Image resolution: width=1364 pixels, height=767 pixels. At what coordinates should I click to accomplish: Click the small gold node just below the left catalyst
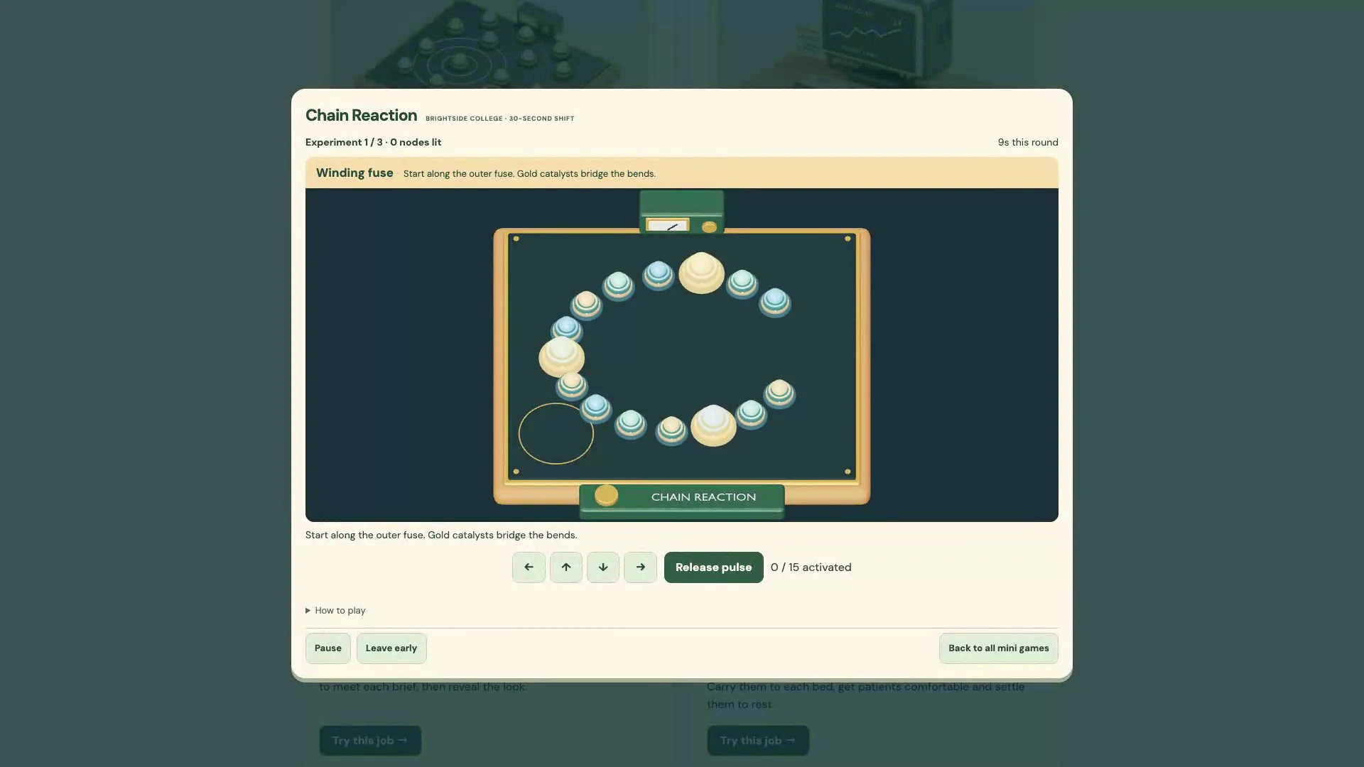coord(571,386)
